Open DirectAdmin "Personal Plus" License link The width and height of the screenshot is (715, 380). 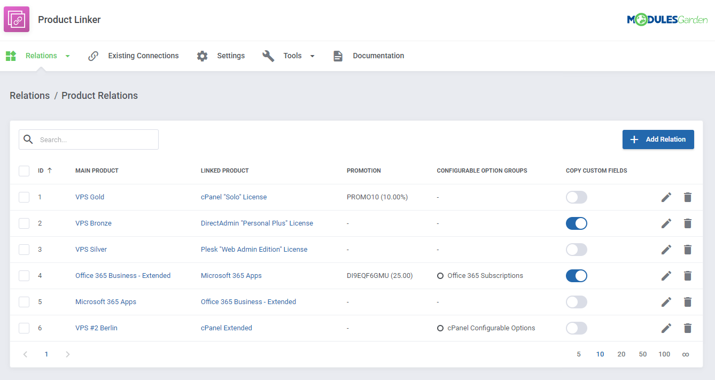click(x=257, y=223)
